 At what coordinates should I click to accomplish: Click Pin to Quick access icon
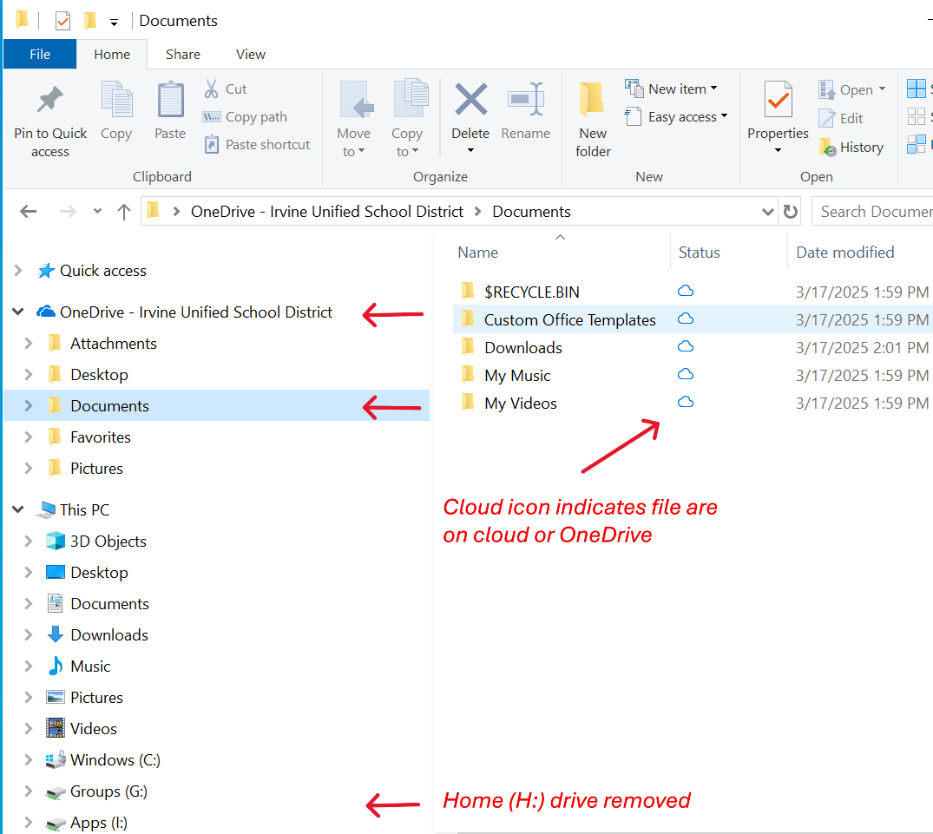click(50, 99)
